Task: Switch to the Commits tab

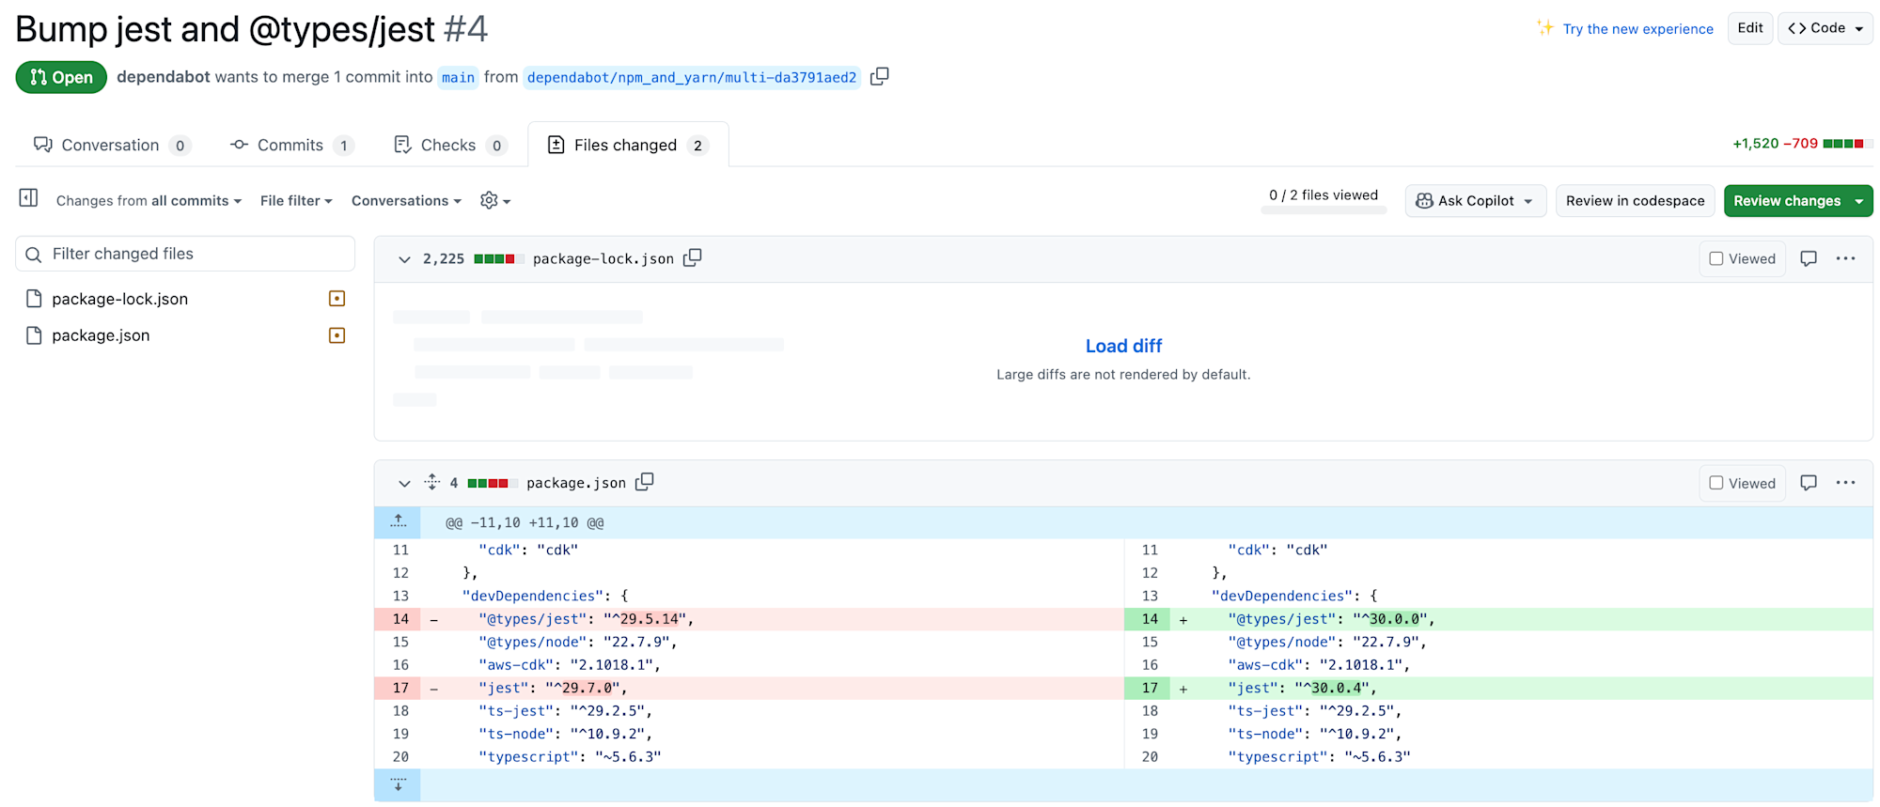Action: 291,145
